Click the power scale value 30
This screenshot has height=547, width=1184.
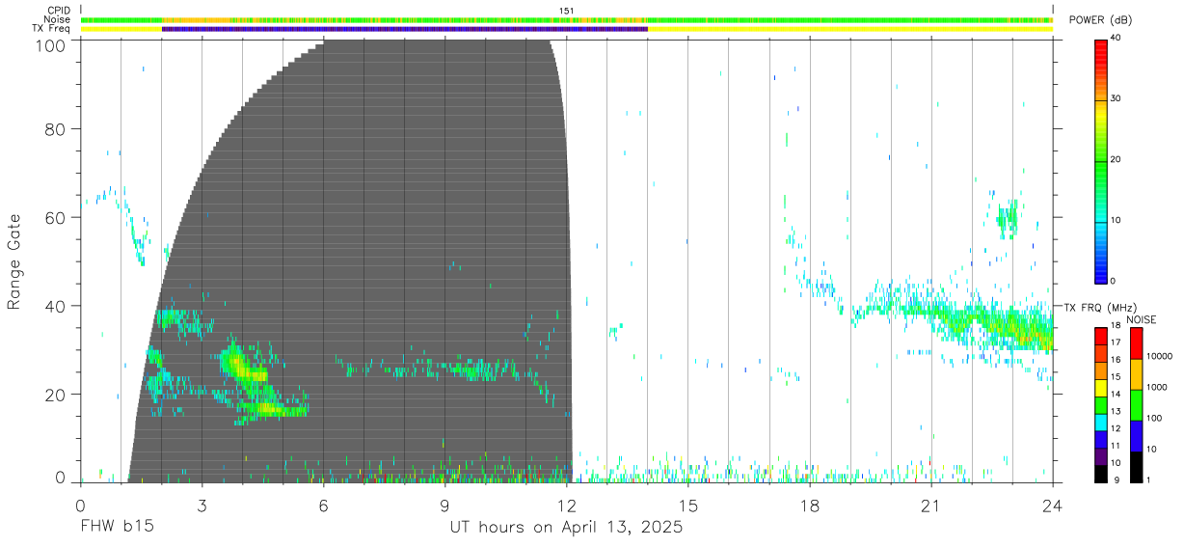click(x=1117, y=99)
